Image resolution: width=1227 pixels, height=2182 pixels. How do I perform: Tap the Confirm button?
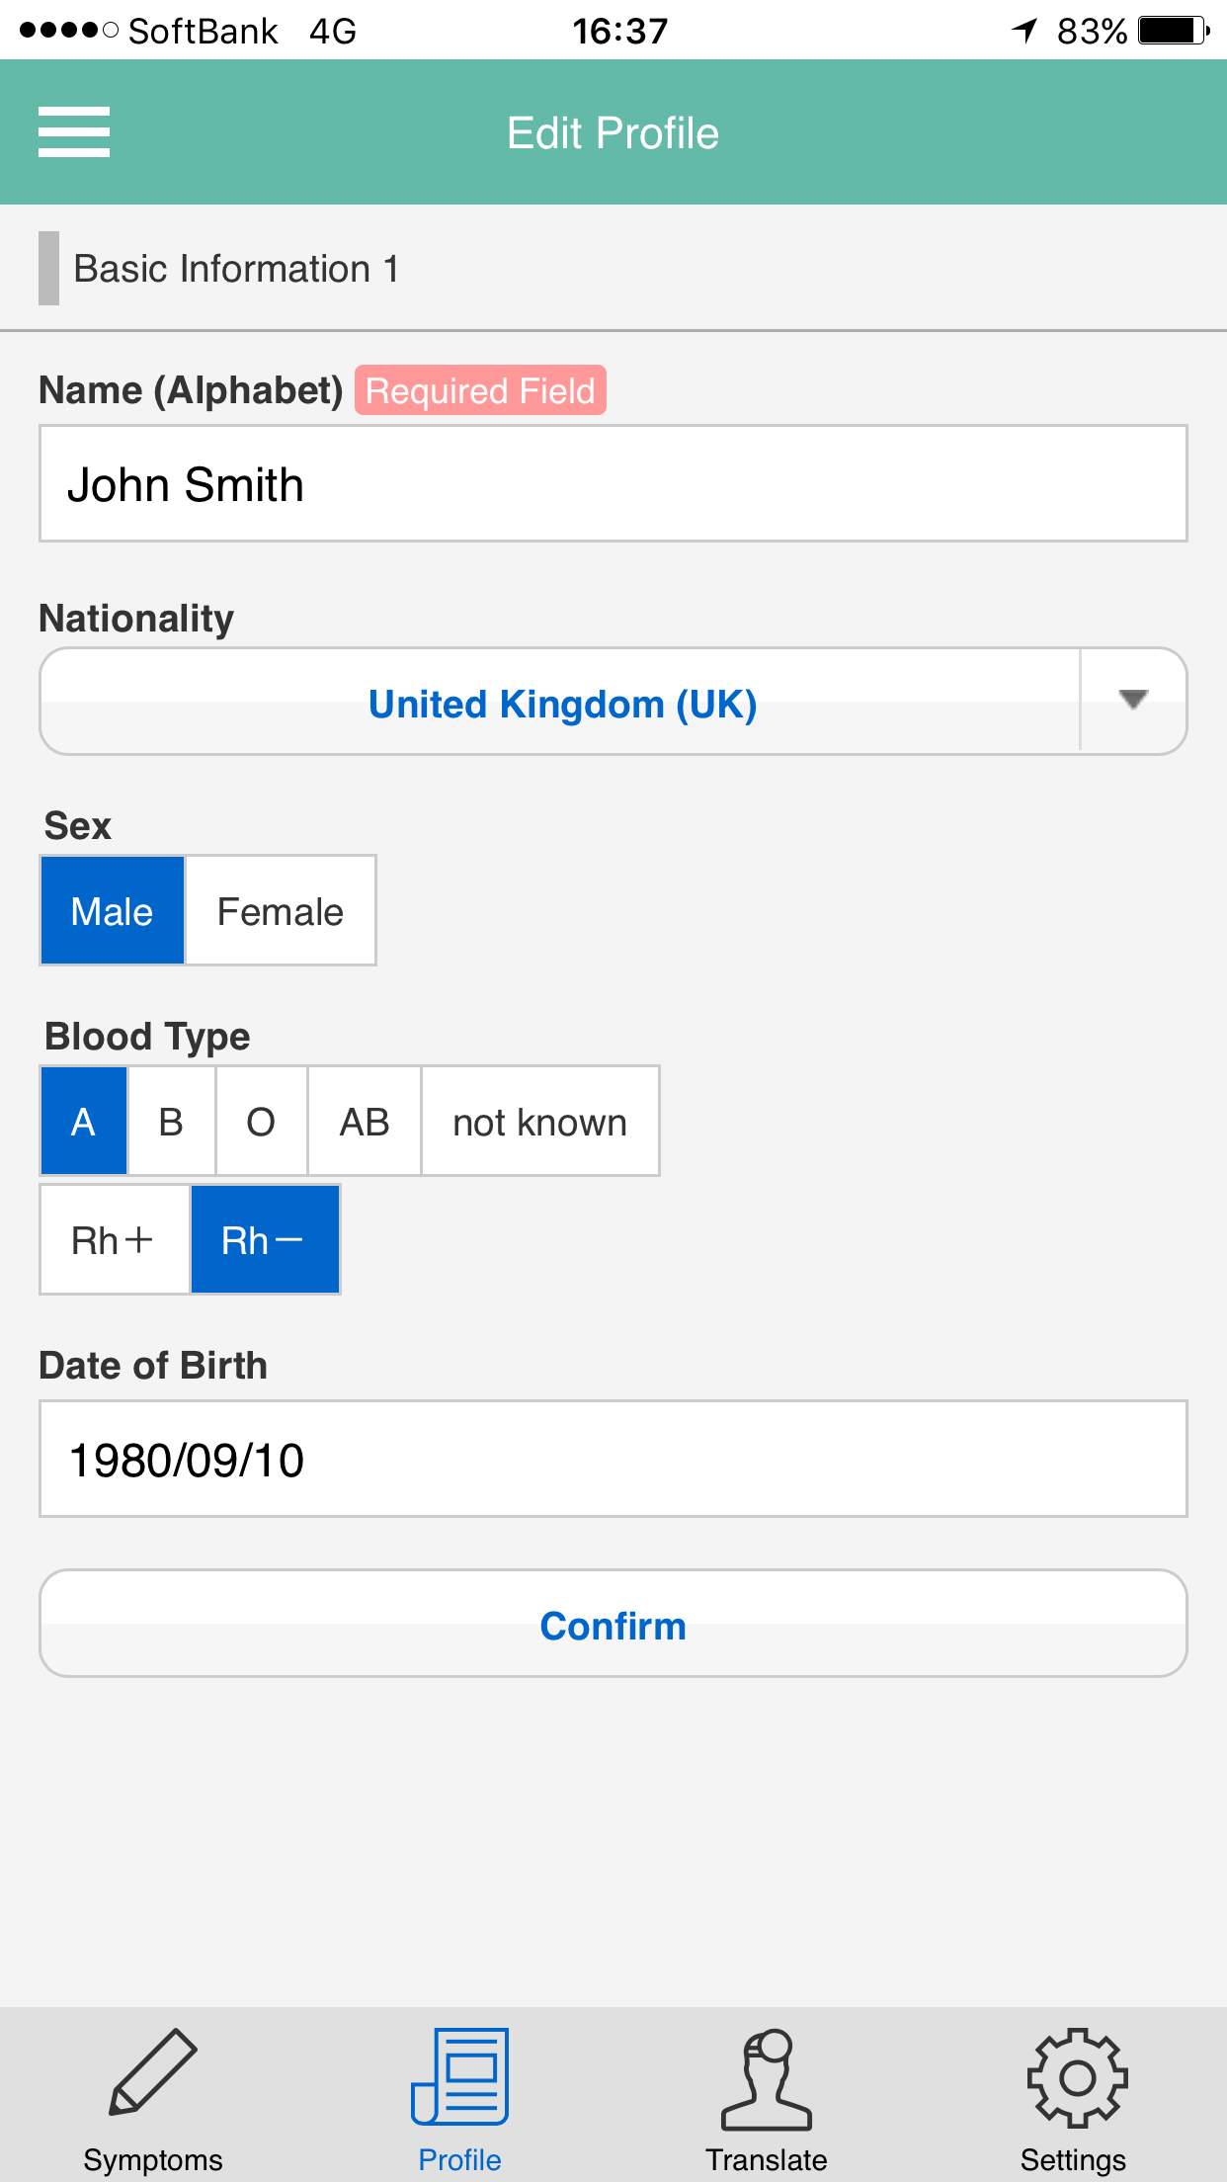[x=613, y=1624]
